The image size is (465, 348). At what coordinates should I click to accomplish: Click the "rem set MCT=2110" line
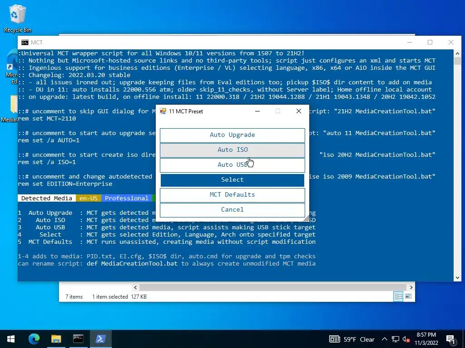point(47,118)
